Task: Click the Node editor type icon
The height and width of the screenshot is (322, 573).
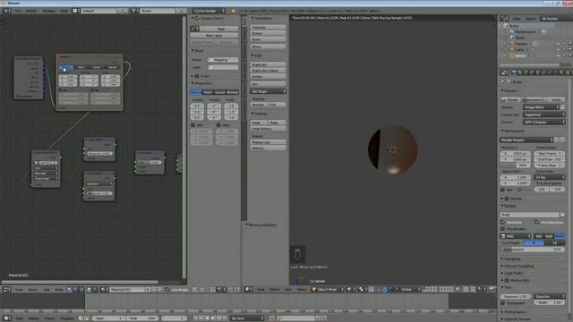Action: 6,290
